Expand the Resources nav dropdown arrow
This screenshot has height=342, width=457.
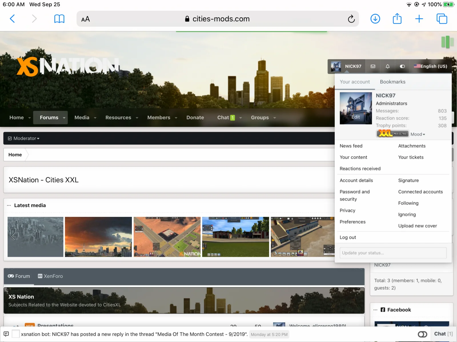[x=137, y=118]
